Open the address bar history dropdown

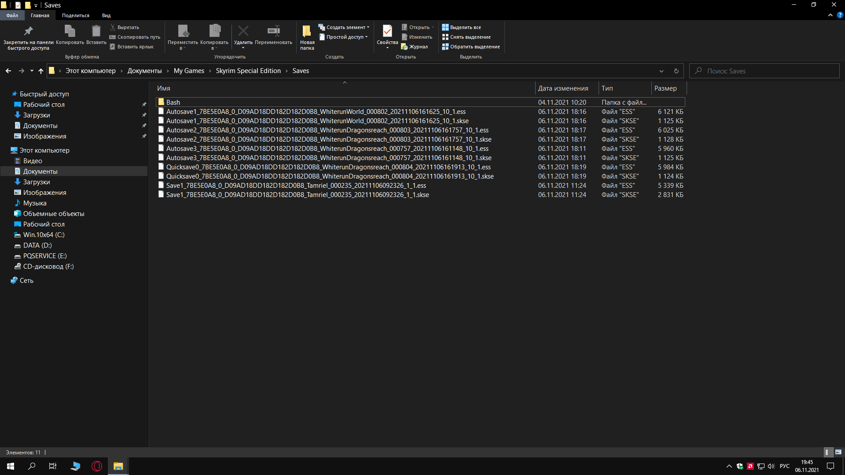coord(661,71)
